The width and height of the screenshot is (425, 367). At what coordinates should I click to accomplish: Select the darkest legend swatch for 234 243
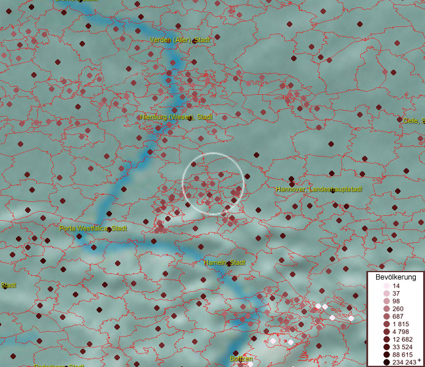pos(386,362)
